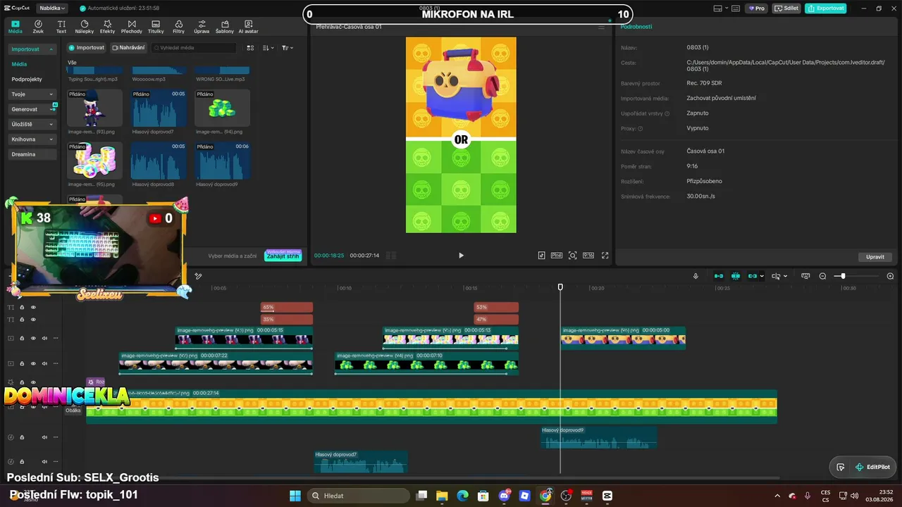Open the Titulky captions tab

coord(156,27)
